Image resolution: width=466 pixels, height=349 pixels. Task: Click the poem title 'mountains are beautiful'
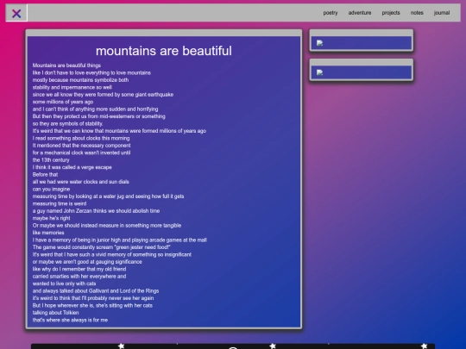tap(164, 51)
